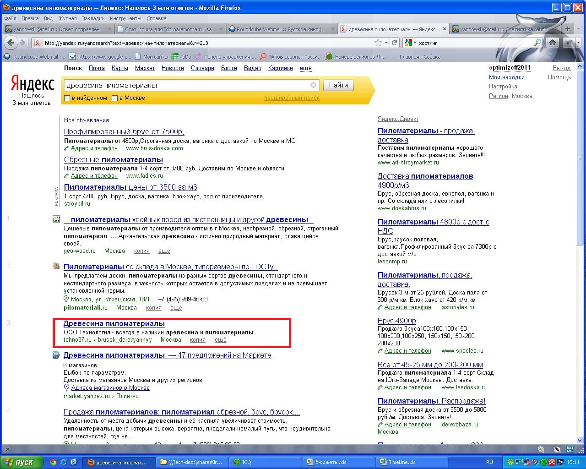Open the Мои находки link
586x469 pixels.
[507, 77]
